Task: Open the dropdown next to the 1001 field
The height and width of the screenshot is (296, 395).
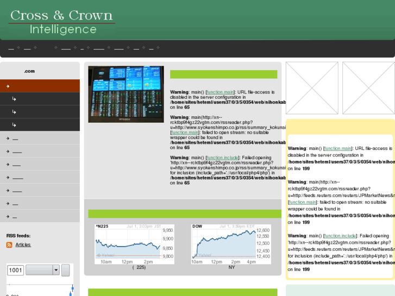Action: tap(42, 270)
